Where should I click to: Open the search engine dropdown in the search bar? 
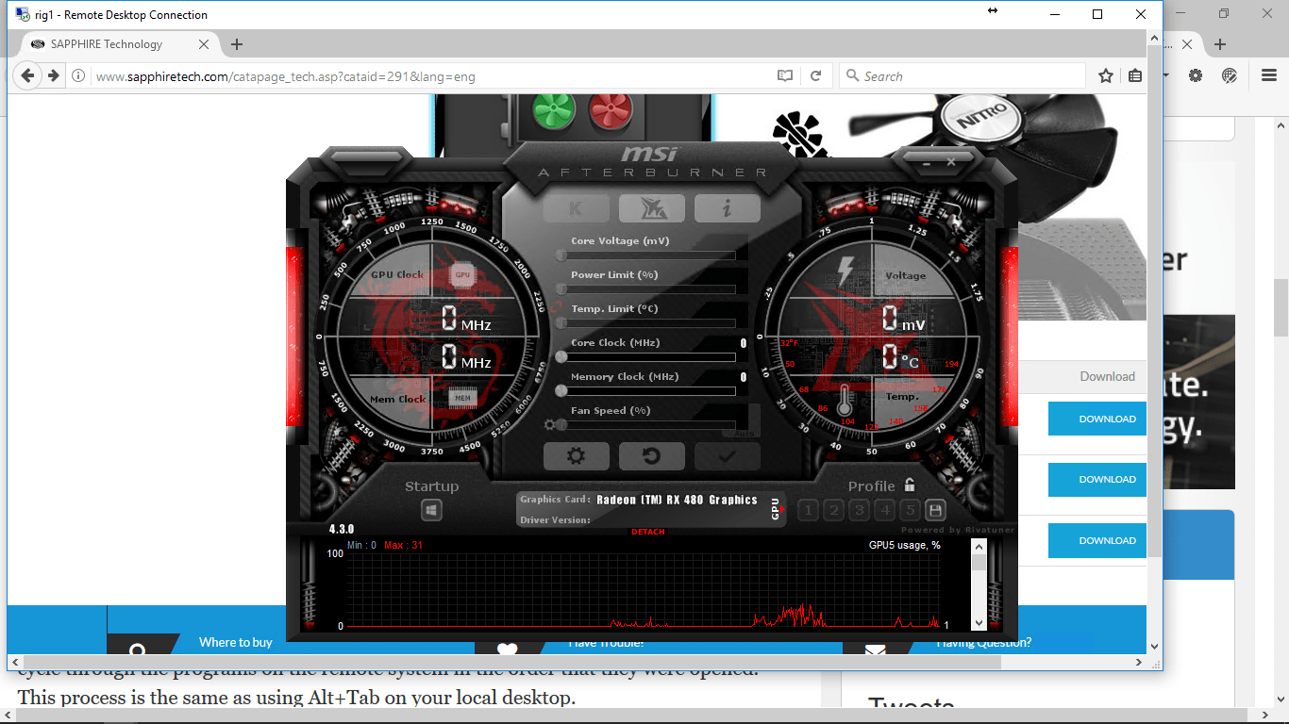(853, 75)
